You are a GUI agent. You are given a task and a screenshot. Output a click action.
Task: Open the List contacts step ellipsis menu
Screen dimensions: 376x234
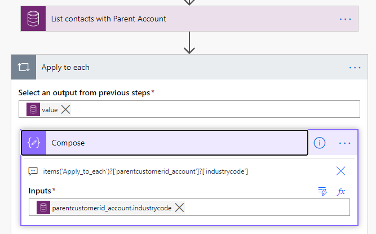tap(345, 19)
